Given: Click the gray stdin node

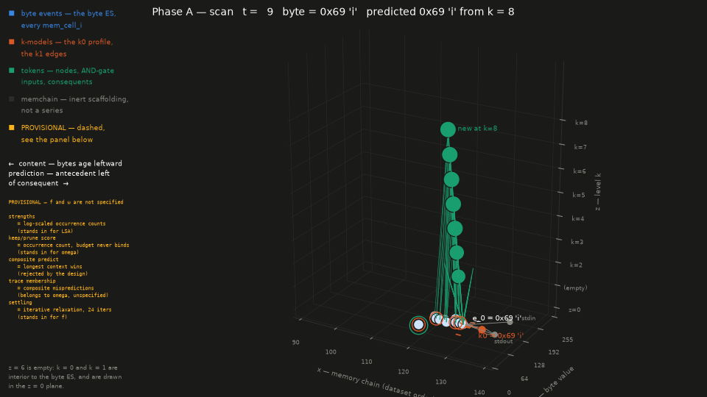Looking at the screenshot, I should [x=510, y=322].
